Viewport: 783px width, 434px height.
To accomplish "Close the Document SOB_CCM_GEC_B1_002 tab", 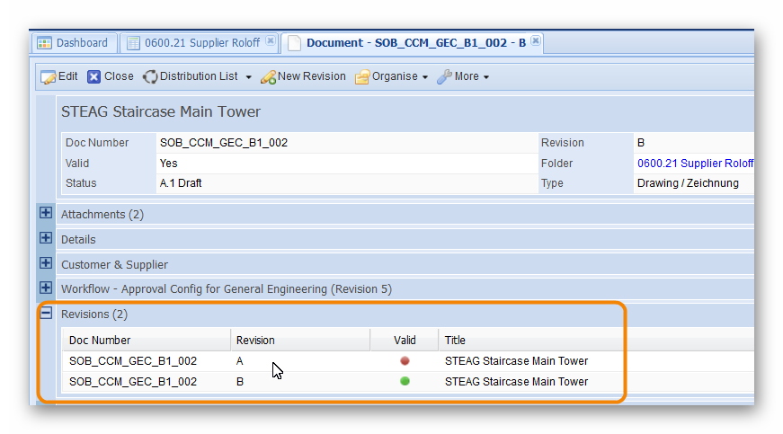I will [536, 41].
